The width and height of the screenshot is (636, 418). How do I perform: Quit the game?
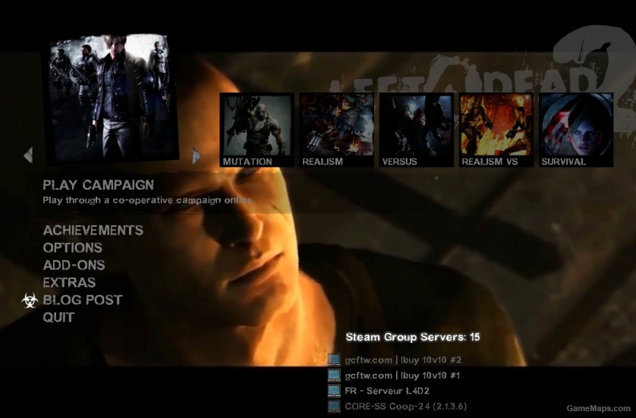[x=58, y=317]
